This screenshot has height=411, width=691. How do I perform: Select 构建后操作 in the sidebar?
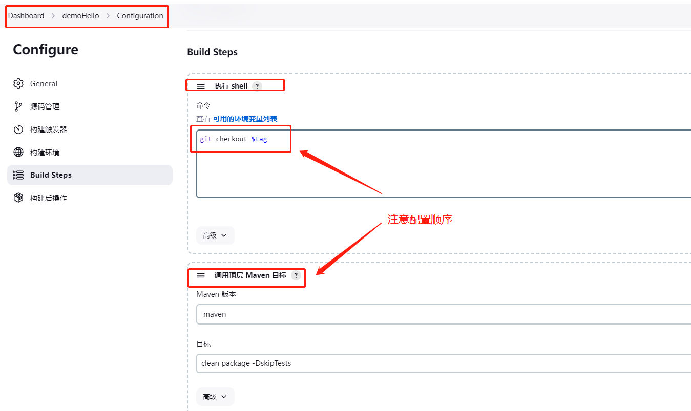point(48,198)
